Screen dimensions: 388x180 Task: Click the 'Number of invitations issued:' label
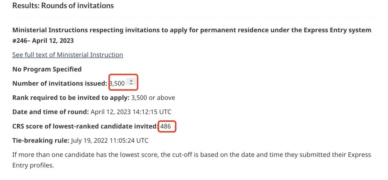(60, 83)
